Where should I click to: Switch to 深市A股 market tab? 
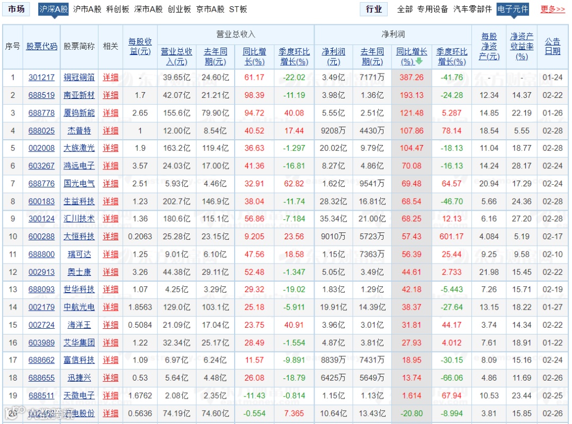tap(148, 9)
